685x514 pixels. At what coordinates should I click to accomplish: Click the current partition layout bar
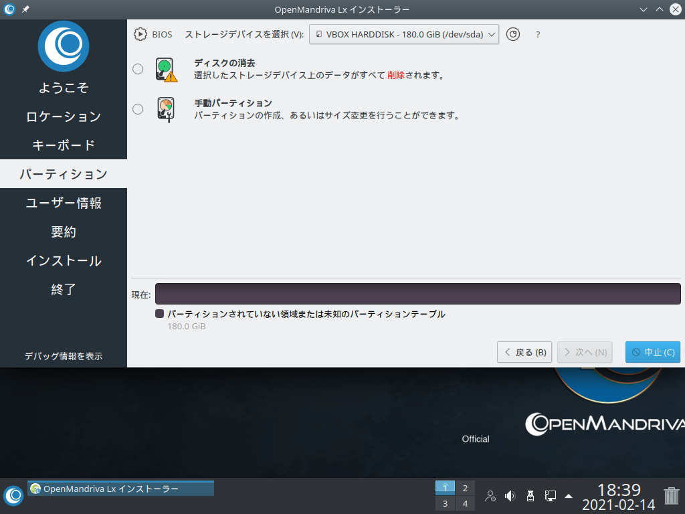(417, 294)
